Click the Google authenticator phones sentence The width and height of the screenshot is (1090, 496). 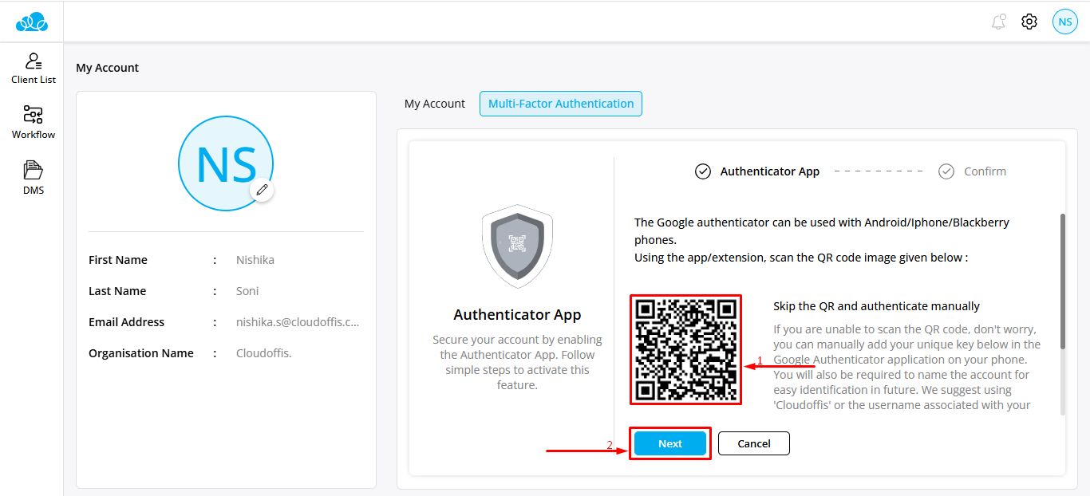tap(822, 230)
